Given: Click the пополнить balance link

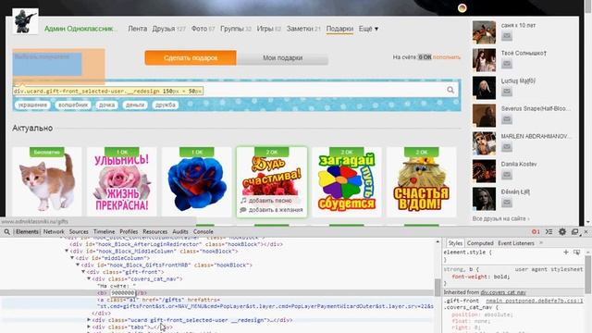Looking at the screenshot, I should pyautogui.click(x=446, y=57).
